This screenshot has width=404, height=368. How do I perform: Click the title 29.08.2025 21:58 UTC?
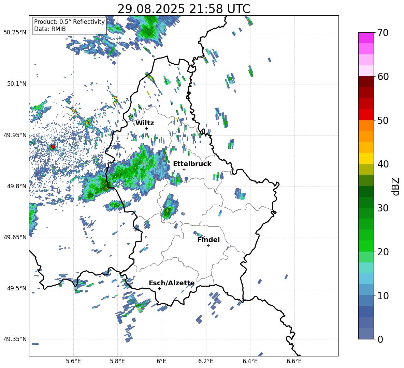tap(184, 9)
